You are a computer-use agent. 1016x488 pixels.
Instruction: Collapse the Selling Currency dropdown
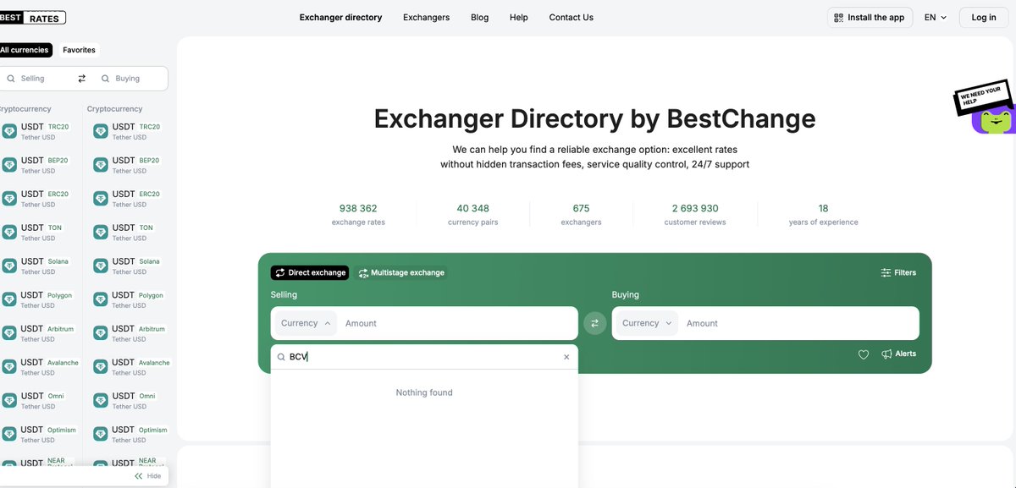[x=306, y=323]
